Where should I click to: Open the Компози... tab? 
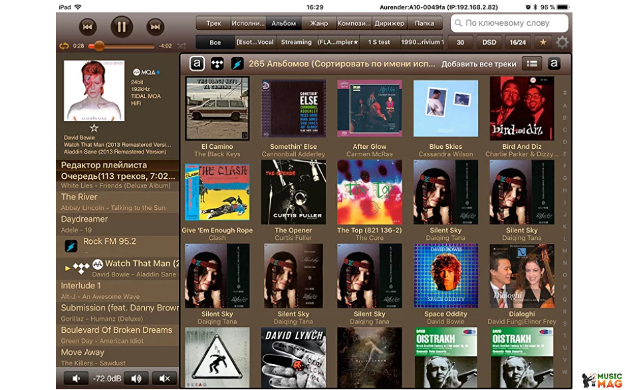tap(354, 23)
